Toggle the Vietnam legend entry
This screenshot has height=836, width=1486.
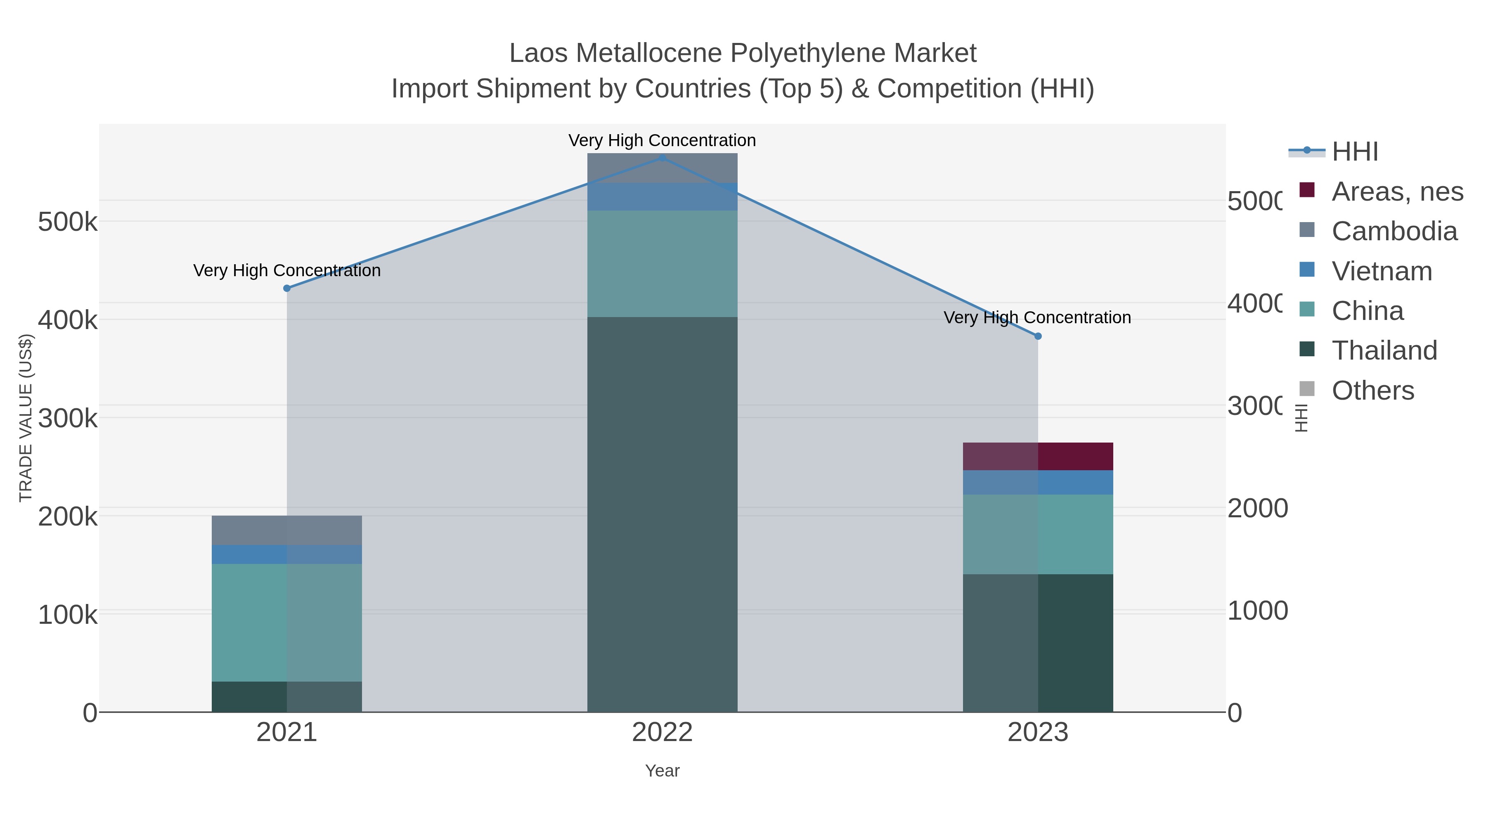tap(1365, 271)
